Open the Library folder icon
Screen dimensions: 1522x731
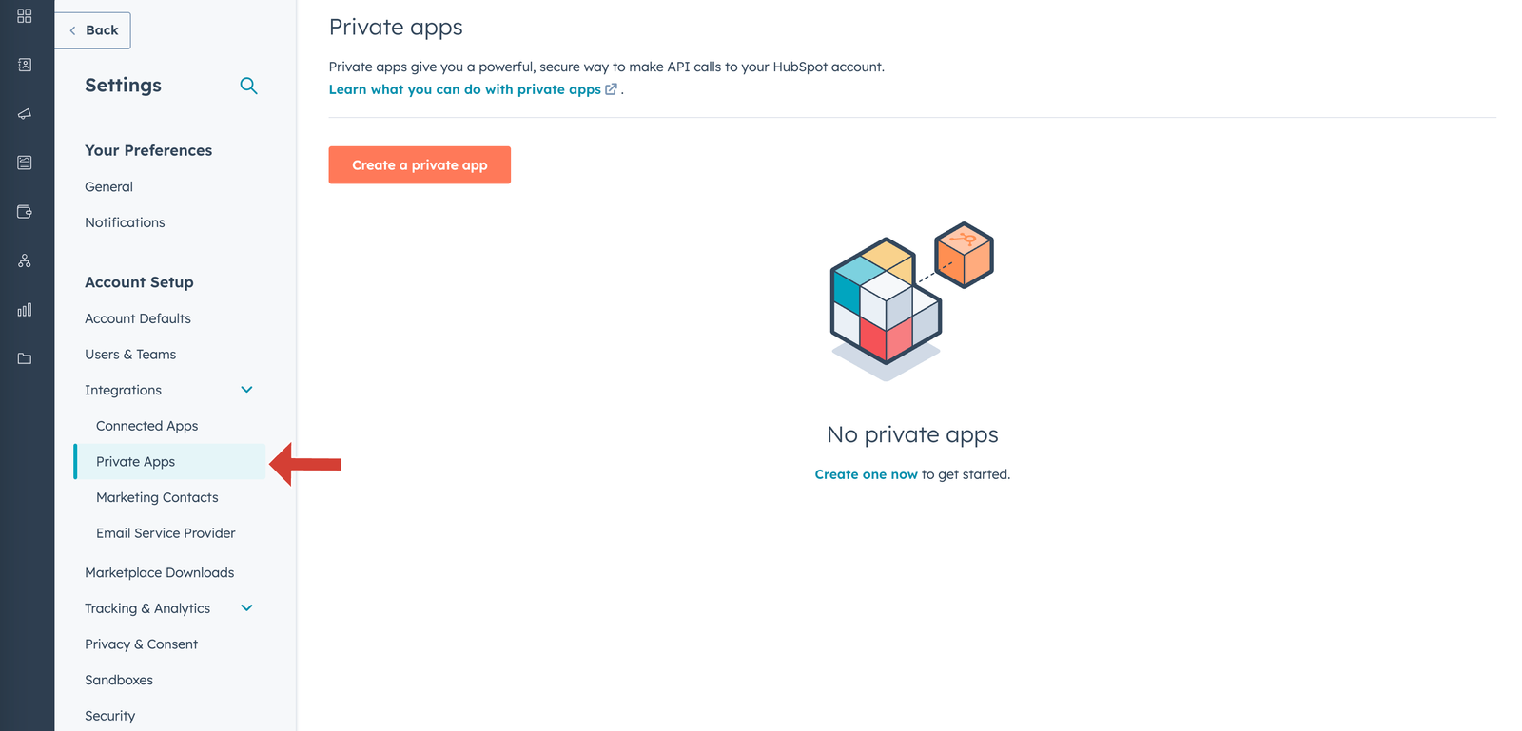pos(24,358)
